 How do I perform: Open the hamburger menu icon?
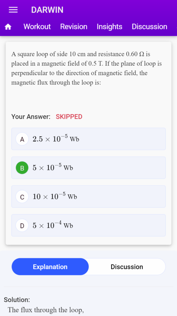click(13, 10)
